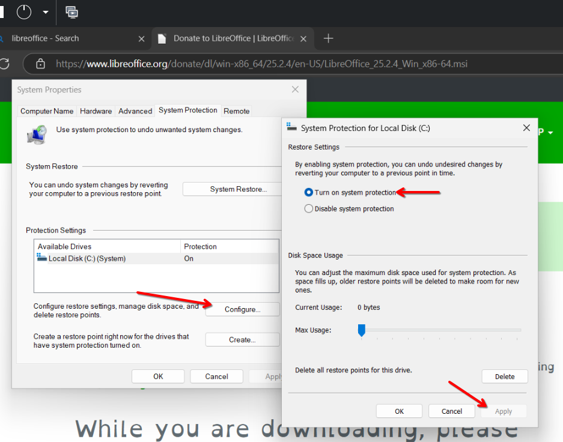The width and height of the screenshot is (563, 442).
Task: Click the power icon in the top bar
Action: 24,12
